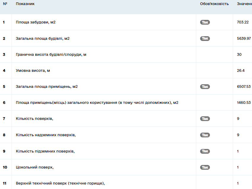
Task: Click the 'Так' badge for Кількість надземних поверхів
Action: click(205, 135)
